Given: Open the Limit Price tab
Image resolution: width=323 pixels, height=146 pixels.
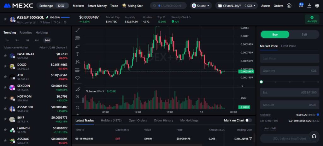Looking at the screenshot, I should (288, 46).
